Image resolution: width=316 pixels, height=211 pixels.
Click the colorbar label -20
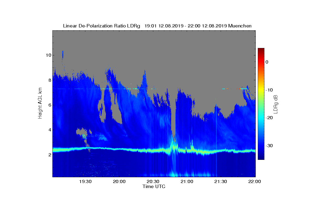[x=269, y=118]
